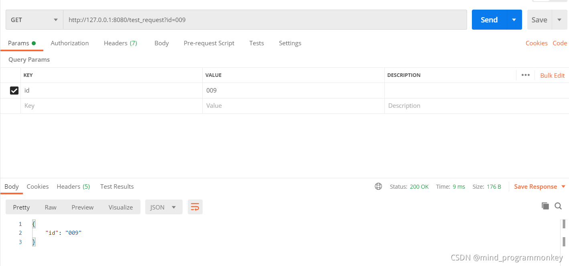Click the response vertical scrollbar
The height and width of the screenshot is (266, 569).
pos(564,233)
